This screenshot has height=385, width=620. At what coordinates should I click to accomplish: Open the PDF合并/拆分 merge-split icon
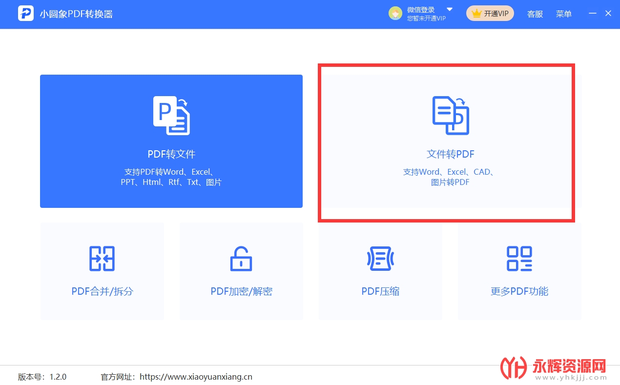102,259
